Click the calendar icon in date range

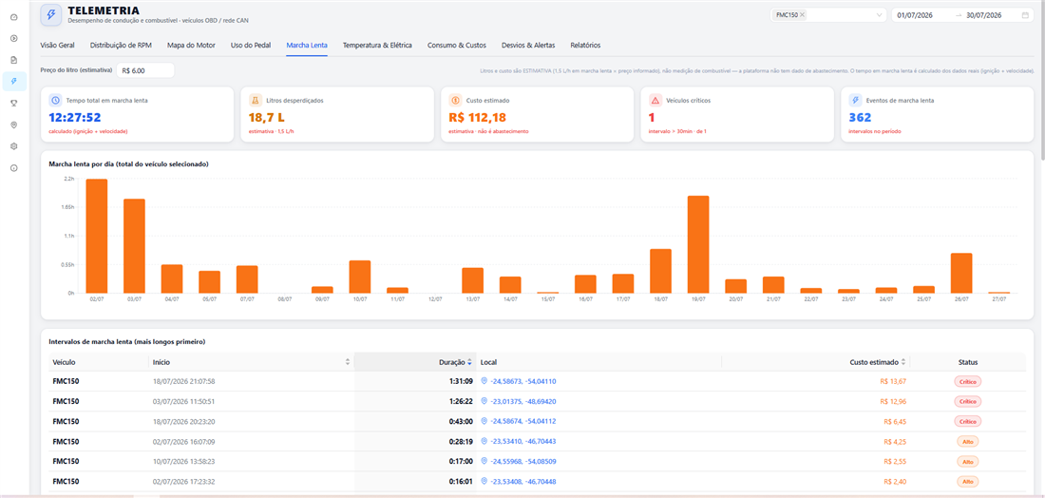[x=1024, y=14]
